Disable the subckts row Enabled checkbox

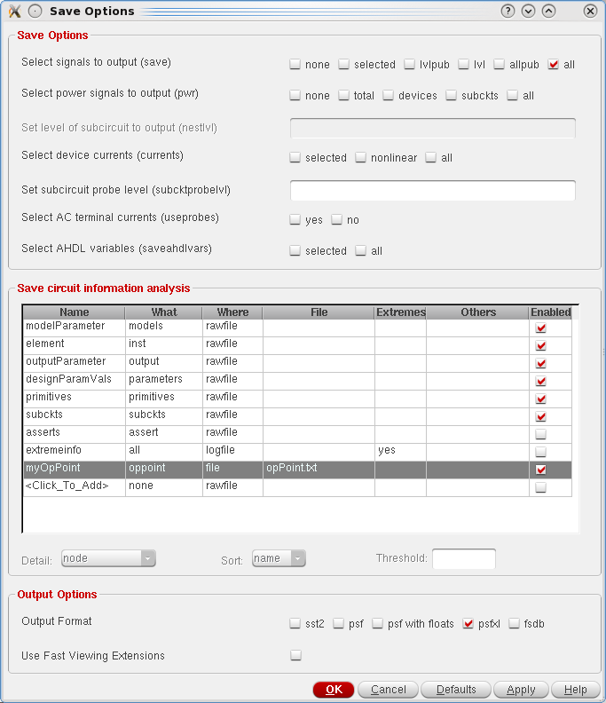pyautogui.click(x=541, y=416)
